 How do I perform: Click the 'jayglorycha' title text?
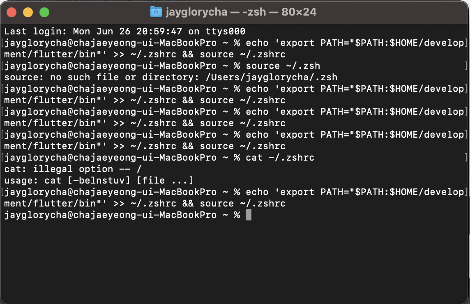pyautogui.click(x=196, y=12)
